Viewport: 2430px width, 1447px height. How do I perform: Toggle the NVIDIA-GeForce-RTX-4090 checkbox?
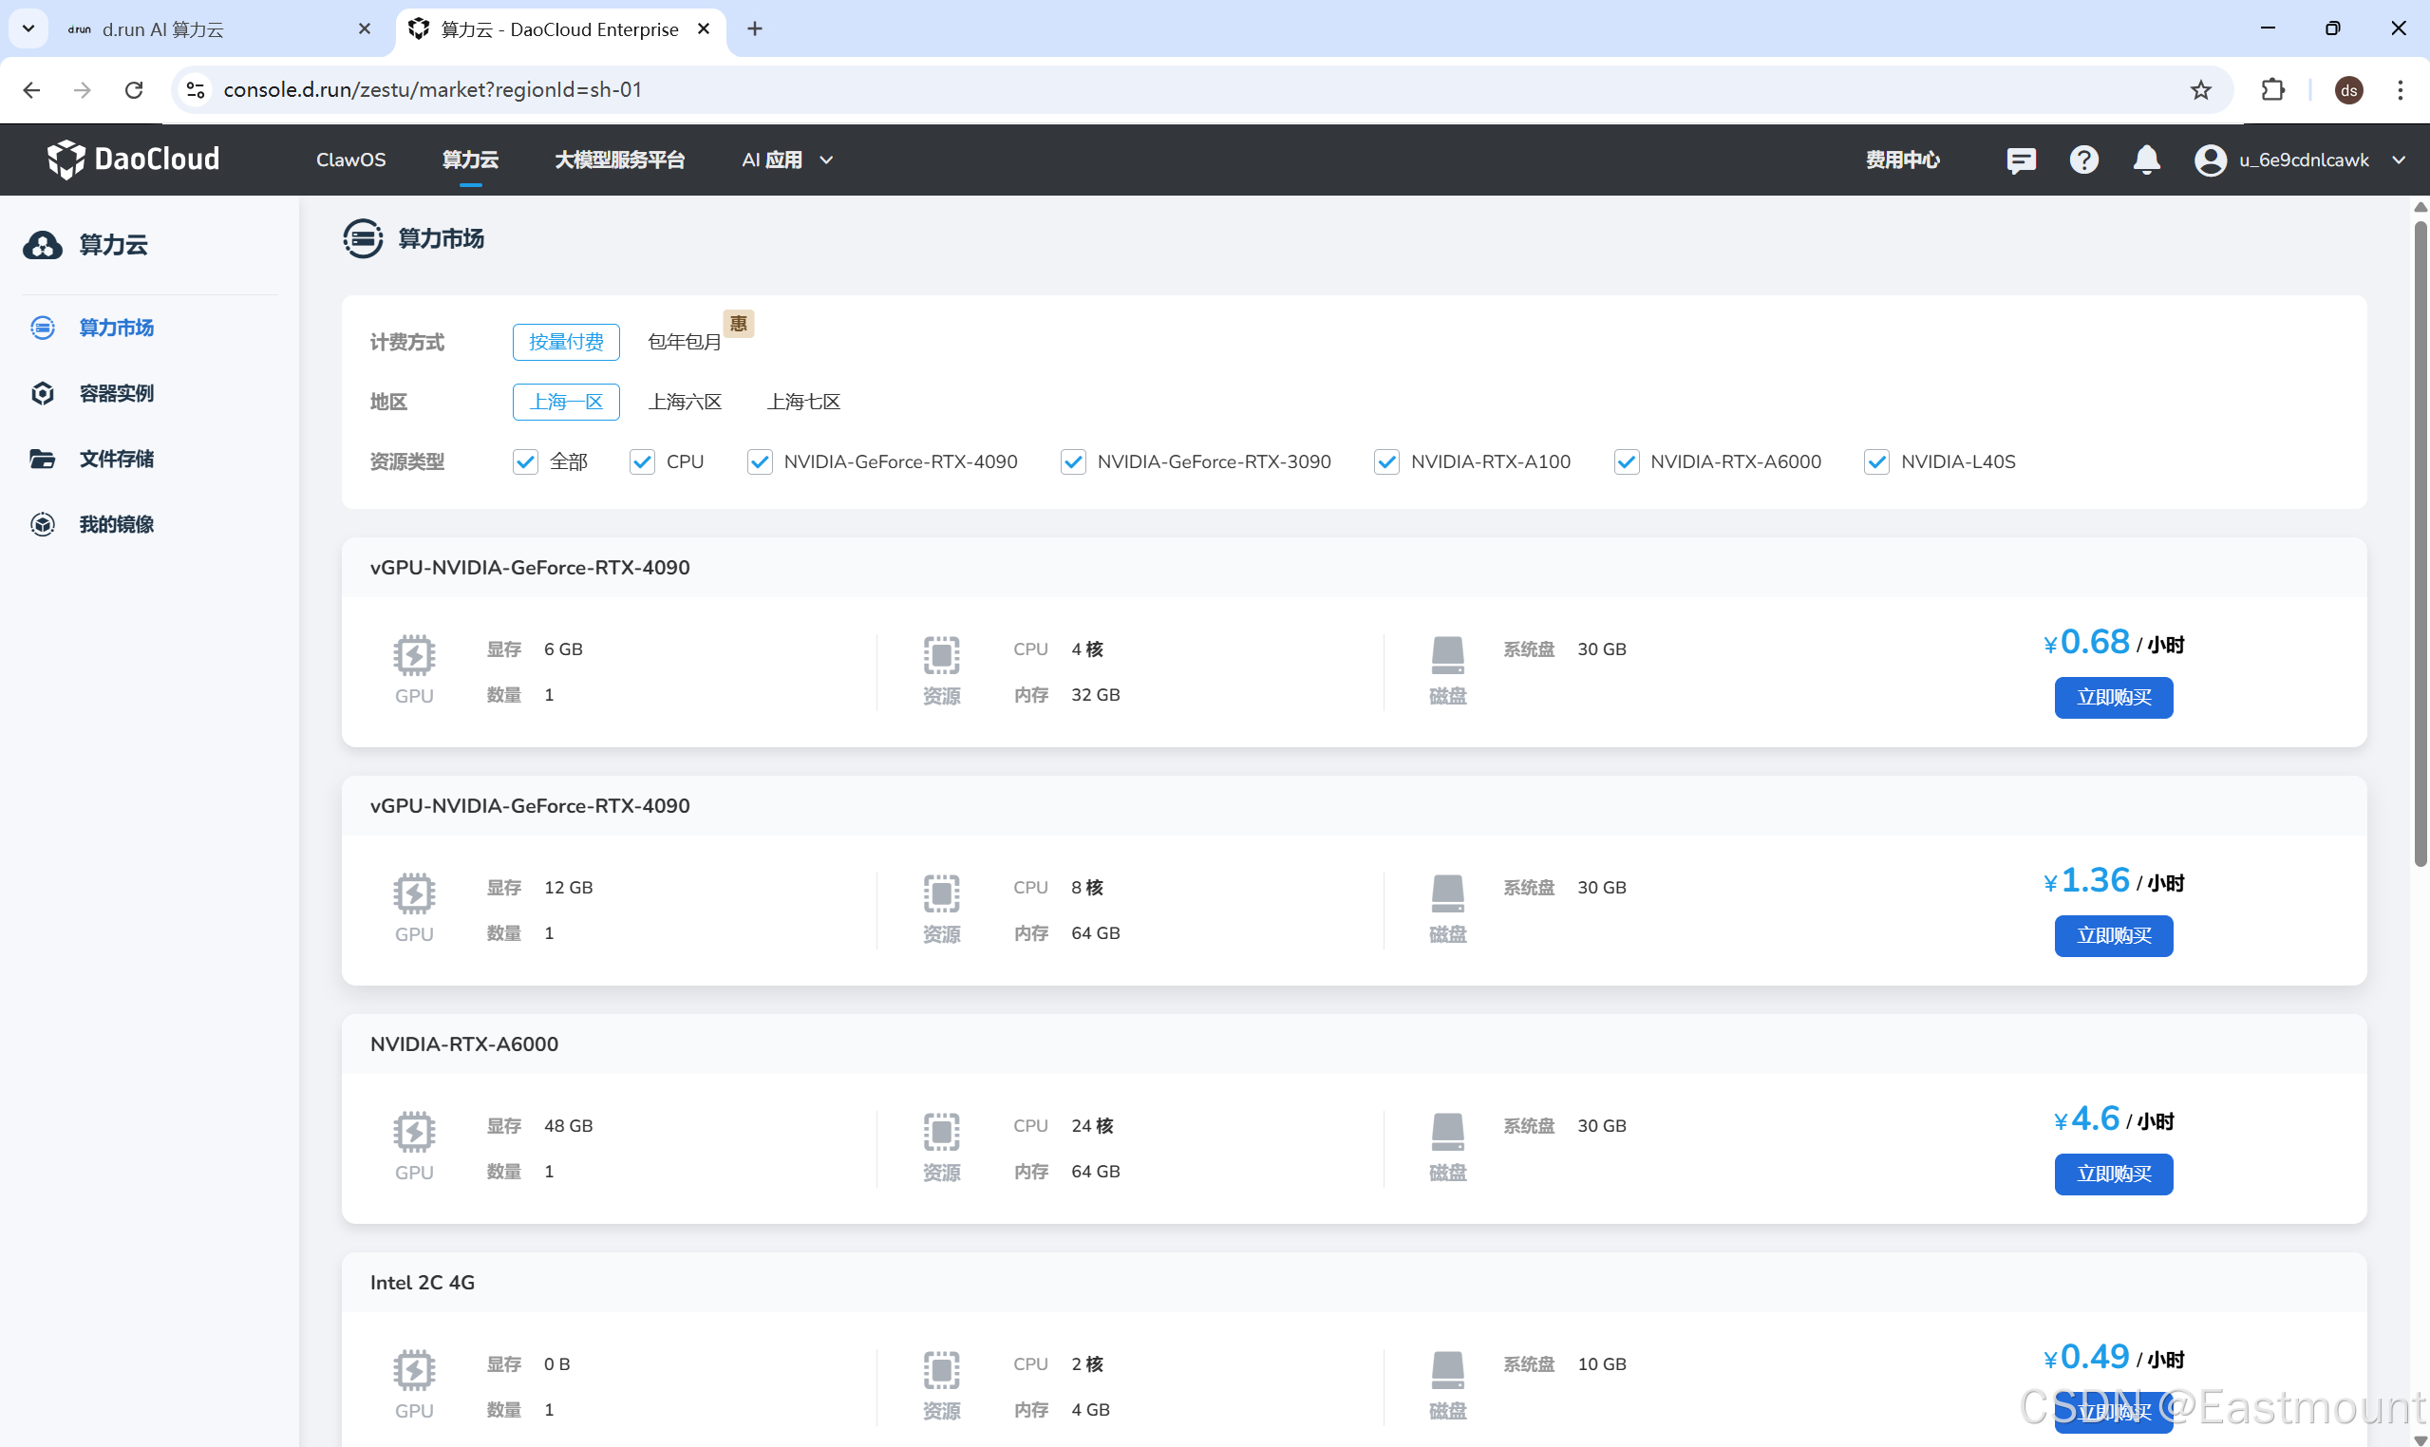[760, 462]
